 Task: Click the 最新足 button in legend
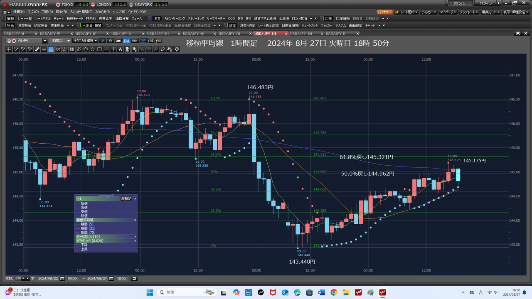tap(126, 199)
